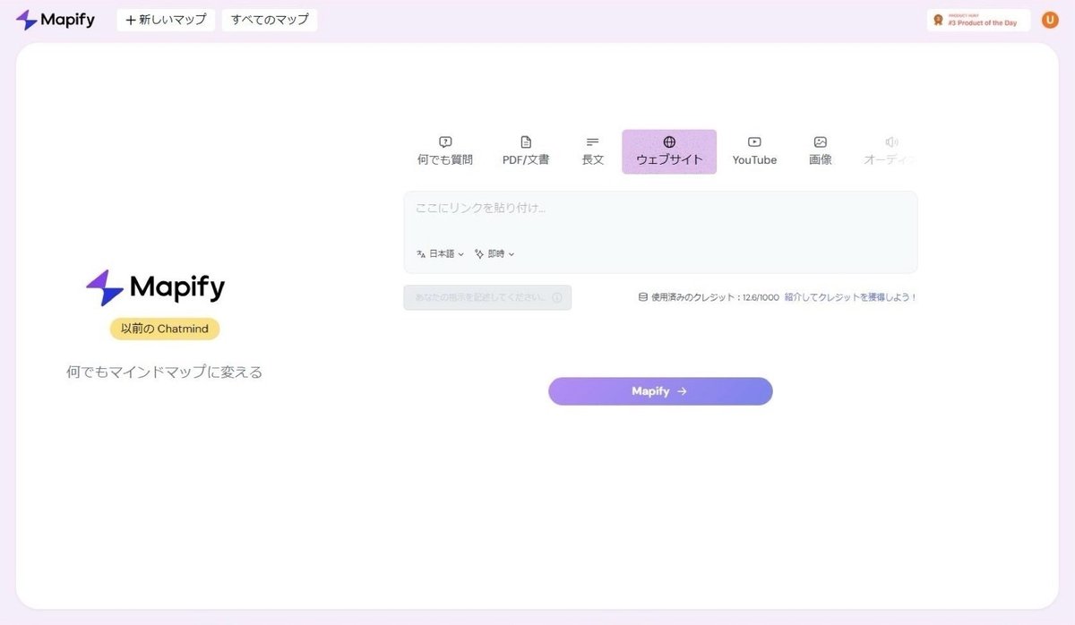Open すべてのマップ list
This screenshot has width=1075, height=625.
[x=270, y=20]
